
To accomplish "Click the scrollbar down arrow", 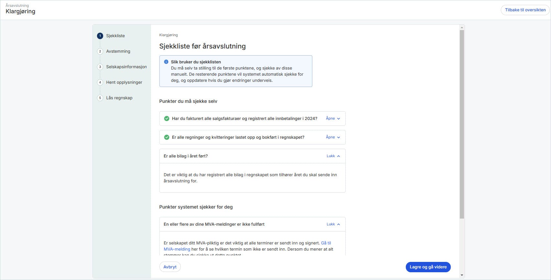I will click(x=462, y=275).
